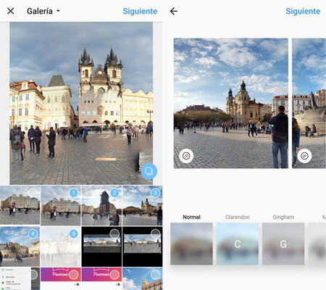Choose the Normal filter label
The image size is (326, 290).
(x=191, y=217)
